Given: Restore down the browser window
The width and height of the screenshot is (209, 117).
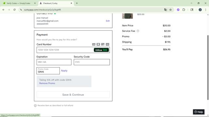Looking at the screenshot, I should (198, 3).
